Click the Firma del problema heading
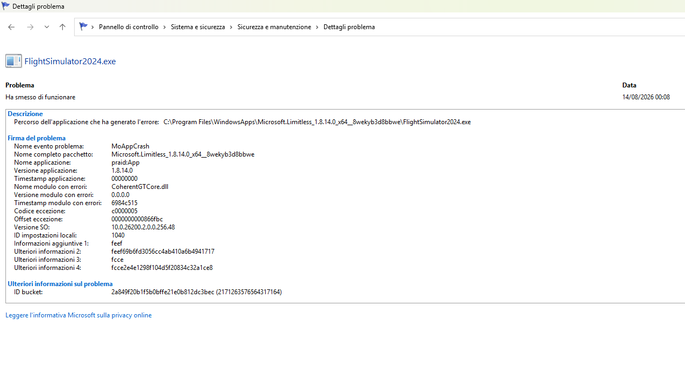Viewport: 685px width, 373px height. click(36, 138)
